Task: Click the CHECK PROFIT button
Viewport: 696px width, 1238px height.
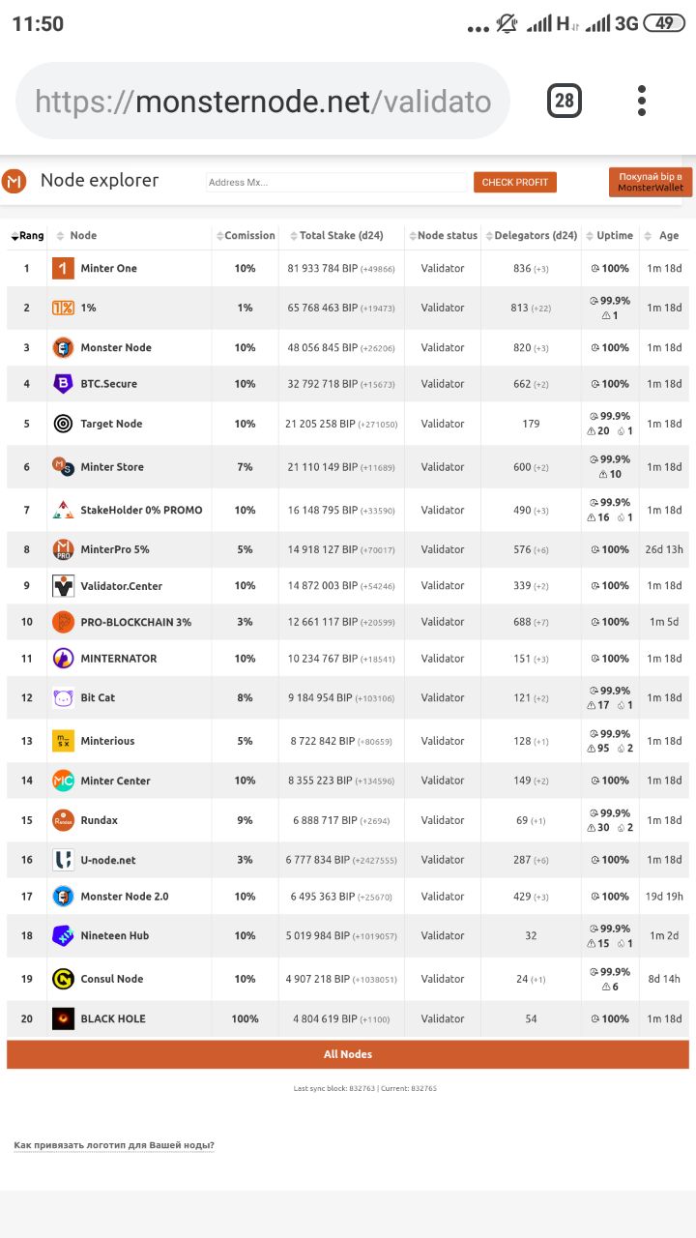Action: [x=515, y=182]
